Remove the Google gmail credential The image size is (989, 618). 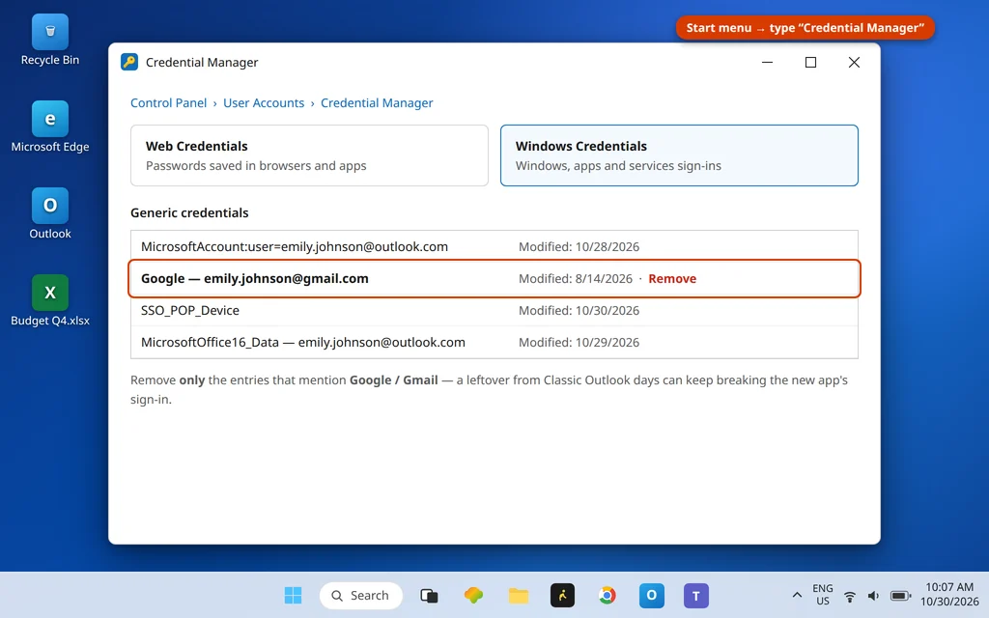672,279
